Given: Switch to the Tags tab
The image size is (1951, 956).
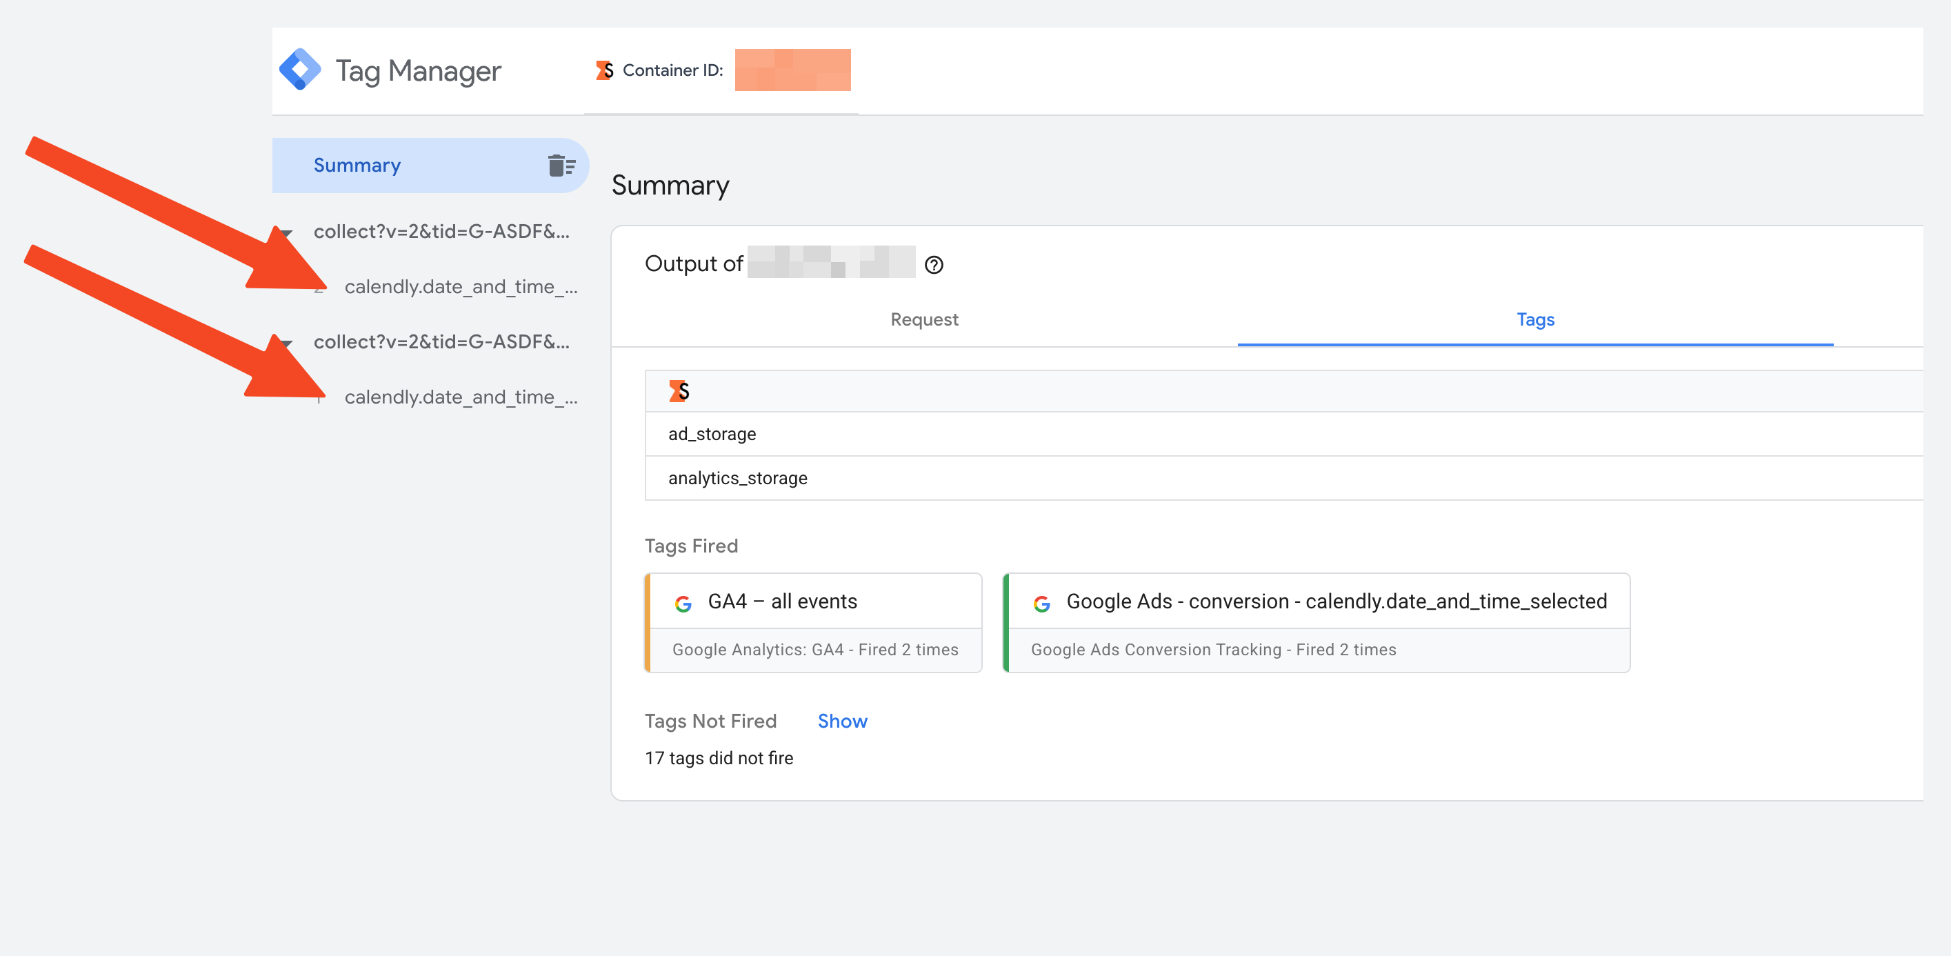Looking at the screenshot, I should coord(1534,319).
